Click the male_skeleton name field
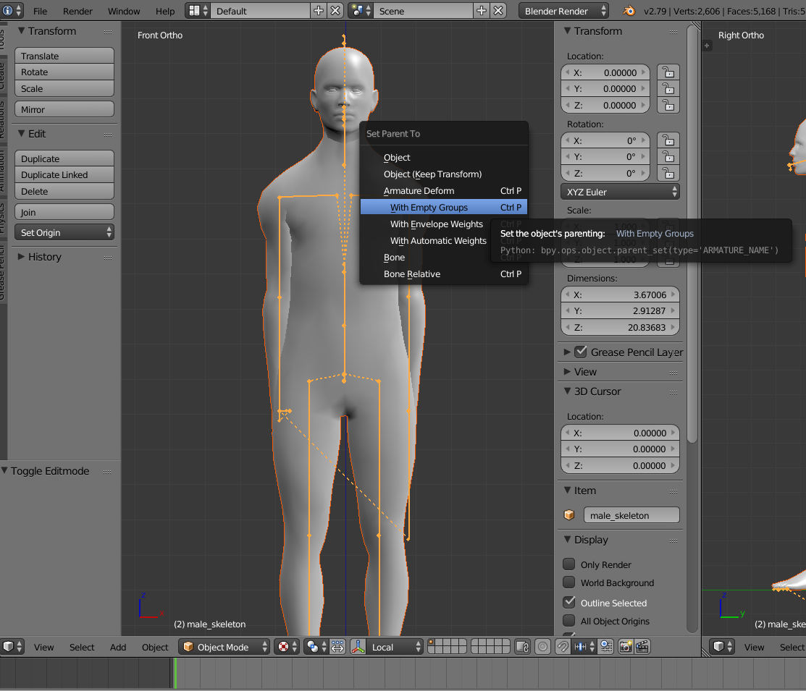 coord(631,515)
